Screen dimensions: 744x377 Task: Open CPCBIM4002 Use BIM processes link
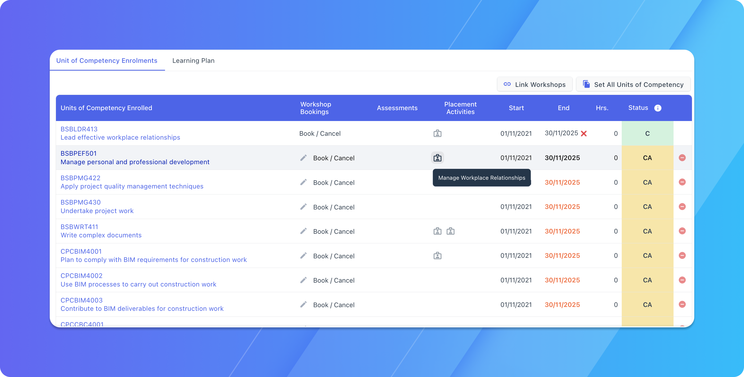click(x=138, y=280)
